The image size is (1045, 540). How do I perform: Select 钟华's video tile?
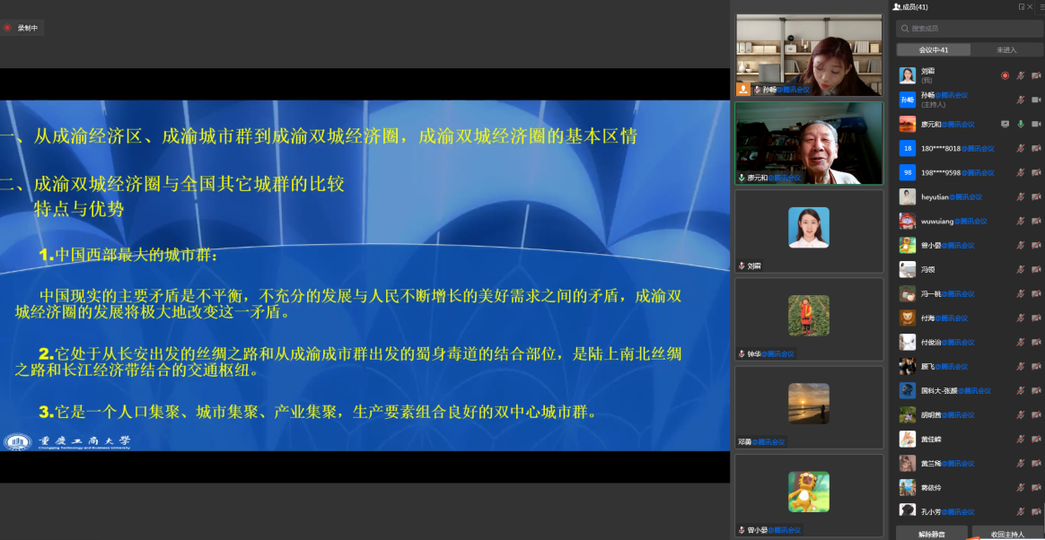click(x=809, y=318)
